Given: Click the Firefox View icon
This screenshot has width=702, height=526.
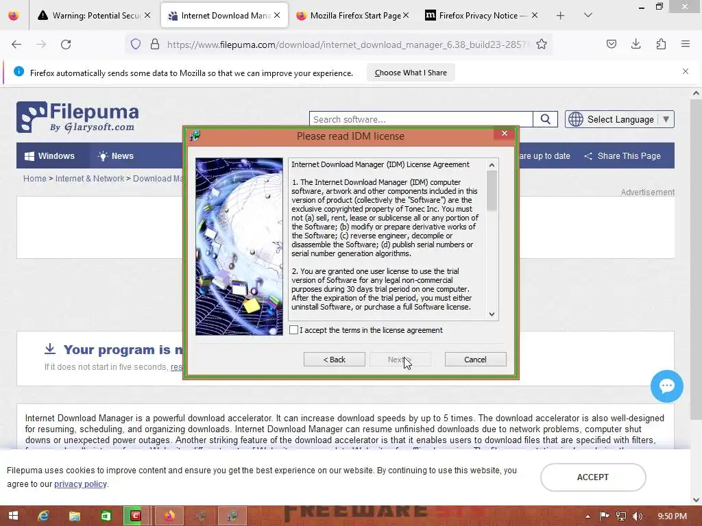Looking at the screenshot, I should (14, 16).
